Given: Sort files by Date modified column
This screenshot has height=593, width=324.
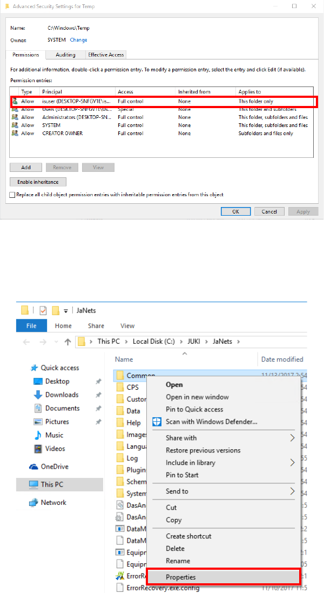Looking at the screenshot, I should [282, 359].
